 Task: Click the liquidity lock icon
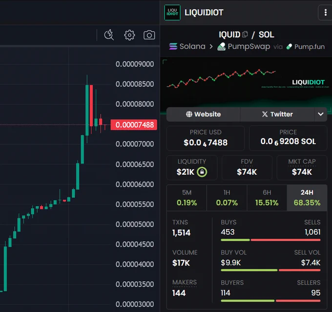[x=202, y=172]
